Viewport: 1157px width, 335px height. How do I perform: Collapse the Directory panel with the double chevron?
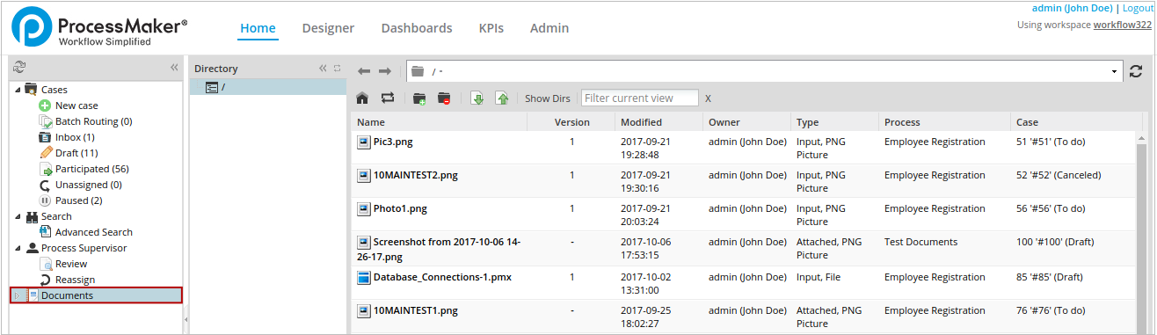coord(323,69)
